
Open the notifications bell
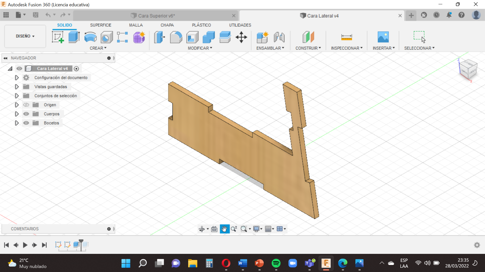[449, 15]
